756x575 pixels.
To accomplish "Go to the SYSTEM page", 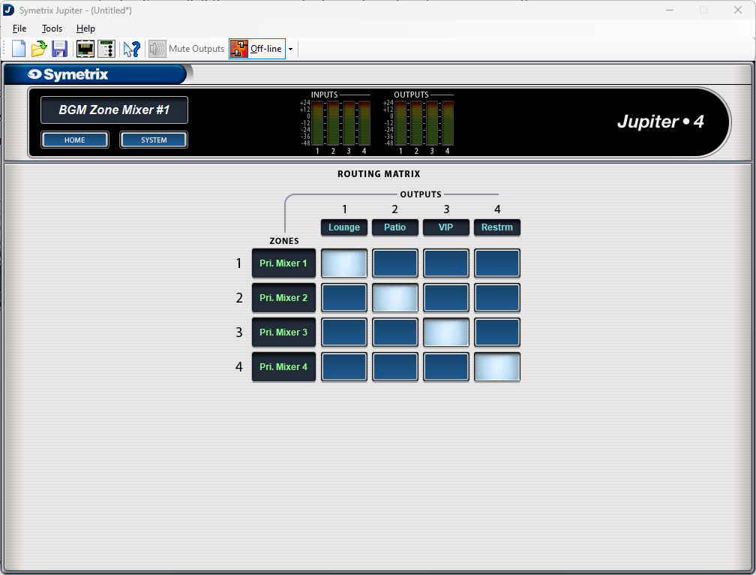I will [153, 139].
